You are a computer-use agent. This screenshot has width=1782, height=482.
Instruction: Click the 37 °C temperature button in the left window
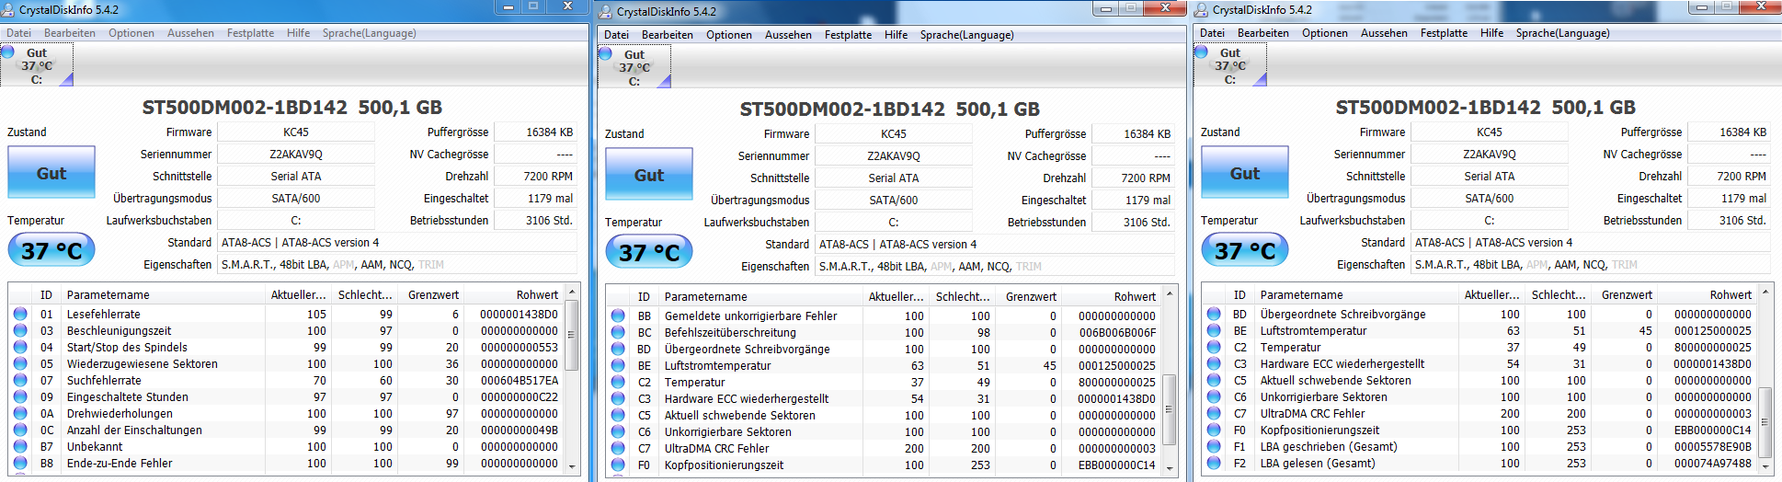(51, 250)
